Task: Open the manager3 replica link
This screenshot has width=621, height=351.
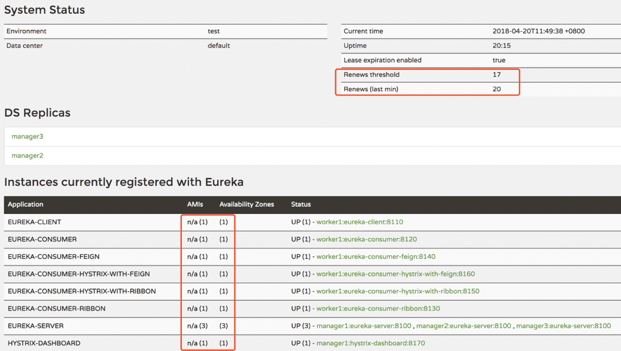Action: [x=27, y=136]
